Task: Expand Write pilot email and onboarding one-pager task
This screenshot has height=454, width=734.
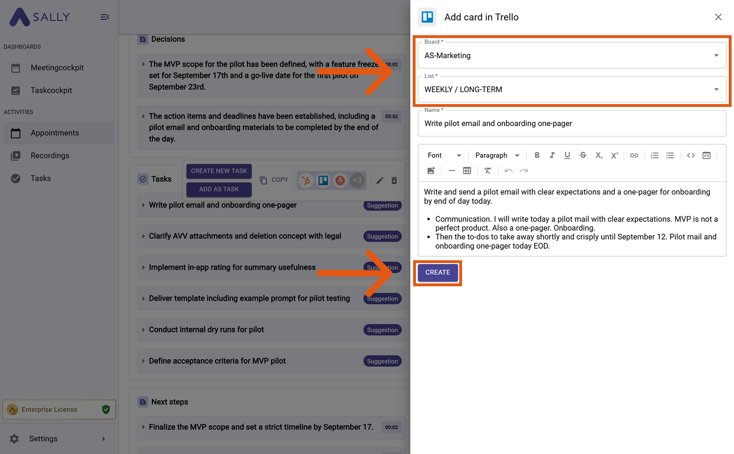Action: (x=143, y=205)
